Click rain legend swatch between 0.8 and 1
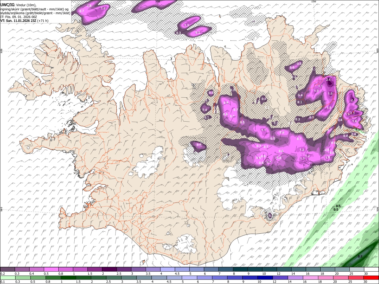Image resolution: width=379 pixels, height=284 pixels. coord(53,277)
